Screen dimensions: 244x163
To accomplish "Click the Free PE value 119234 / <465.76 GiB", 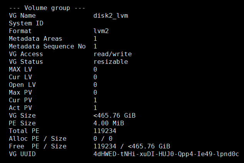I will [x=132, y=146].
